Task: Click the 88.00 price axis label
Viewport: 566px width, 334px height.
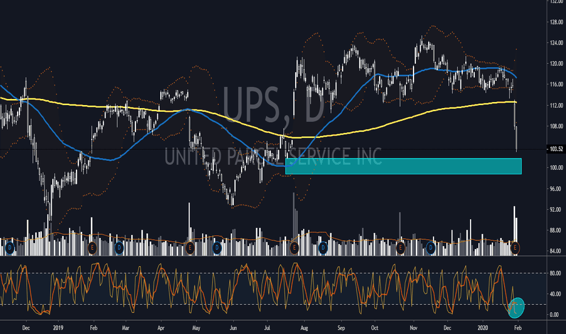Action: [x=556, y=230]
